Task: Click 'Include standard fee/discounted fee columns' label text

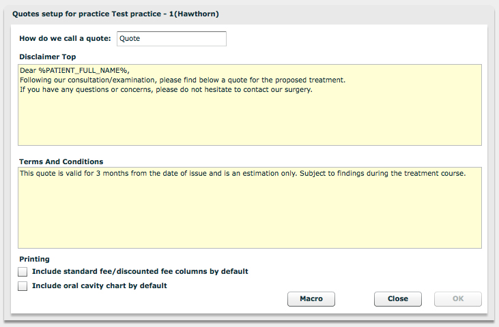Action: pos(140,271)
